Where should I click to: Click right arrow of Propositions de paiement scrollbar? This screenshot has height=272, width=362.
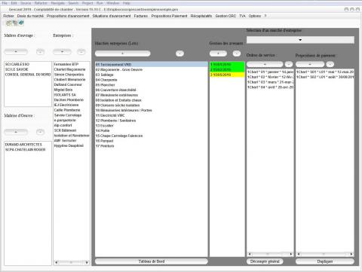pyautogui.click(x=351, y=254)
